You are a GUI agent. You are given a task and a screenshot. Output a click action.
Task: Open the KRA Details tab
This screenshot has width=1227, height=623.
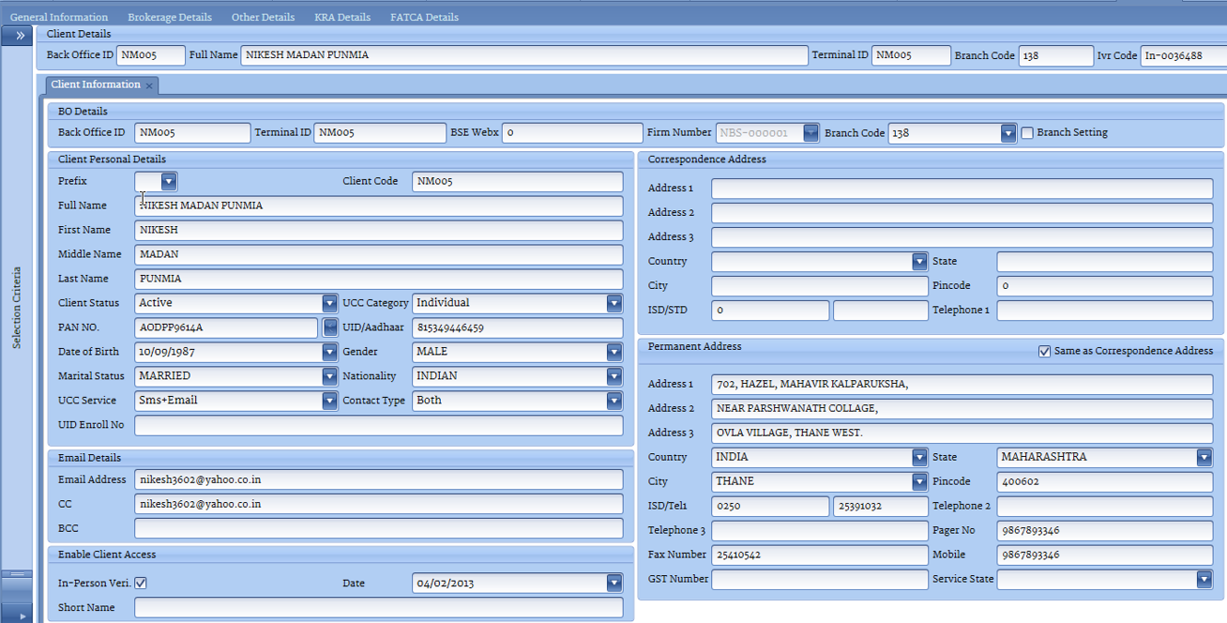(x=342, y=17)
